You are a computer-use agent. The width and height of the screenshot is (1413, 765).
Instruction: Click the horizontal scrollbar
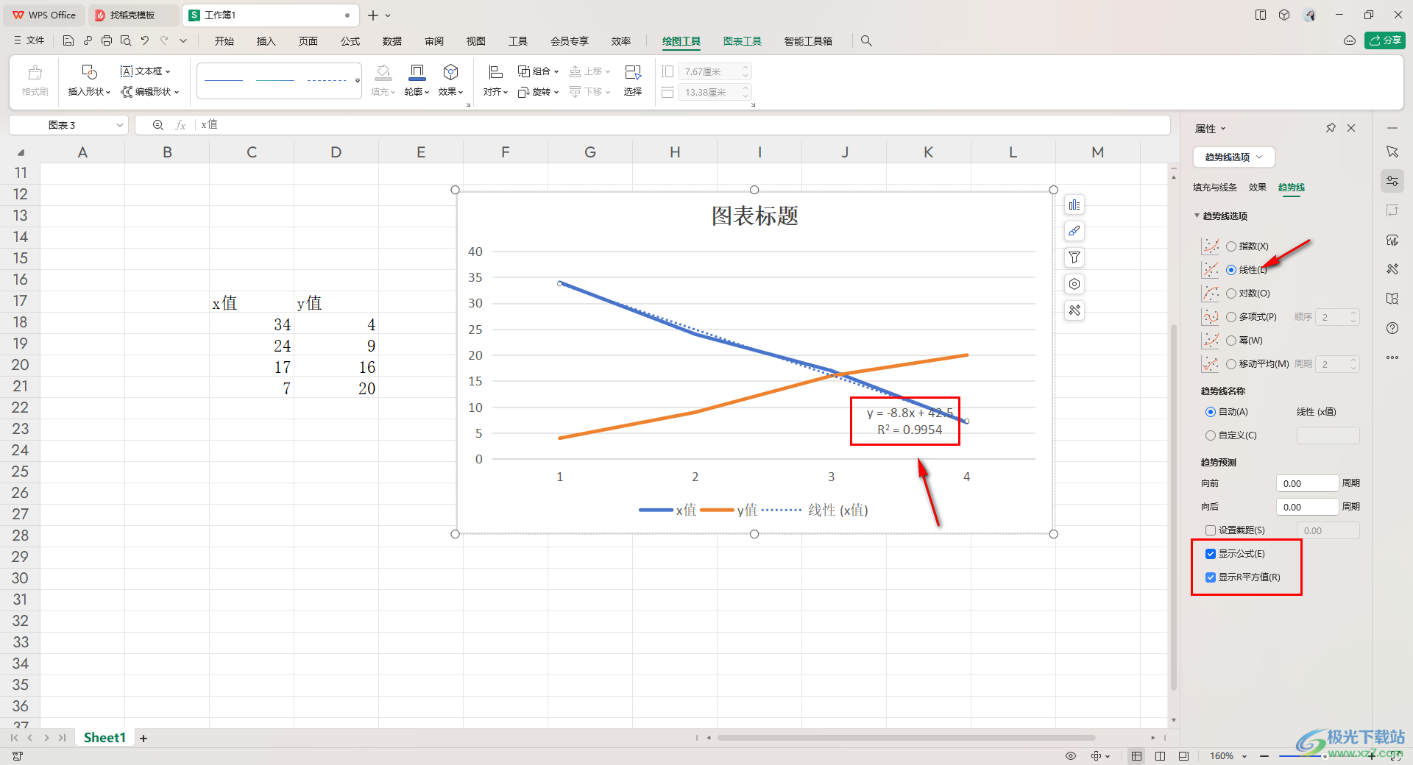click(x=907, y=738)
